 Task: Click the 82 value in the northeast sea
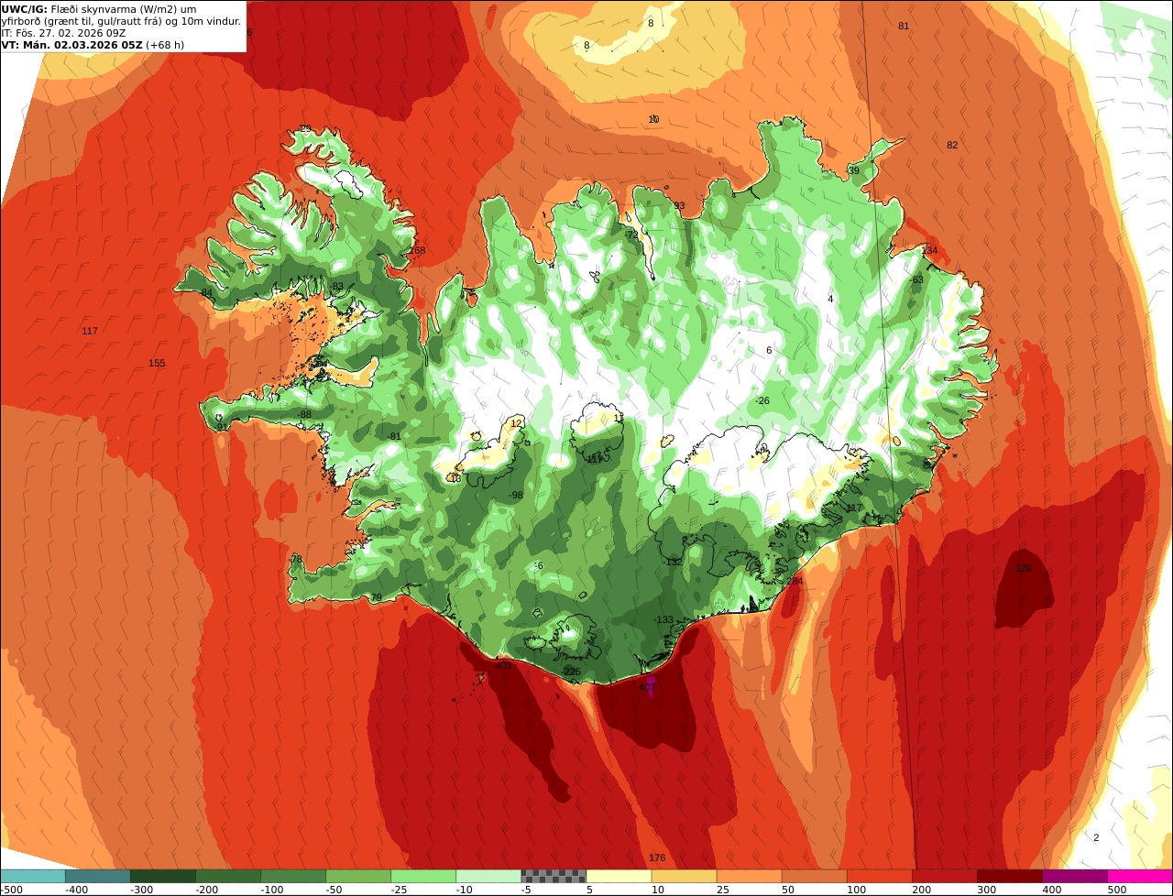(952, 146)
